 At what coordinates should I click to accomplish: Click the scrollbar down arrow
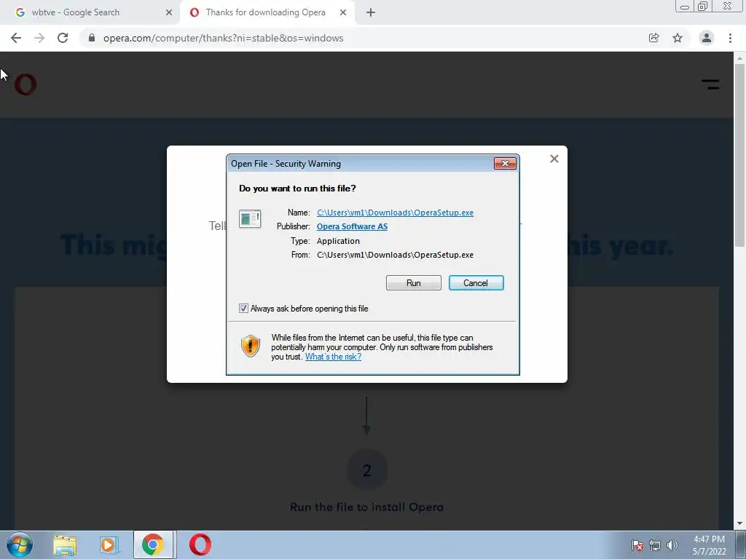[x=739, y=524]
